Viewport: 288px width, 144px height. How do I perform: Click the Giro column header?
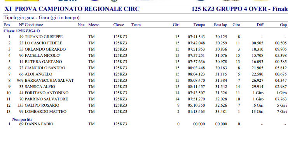tap(236, 25)
